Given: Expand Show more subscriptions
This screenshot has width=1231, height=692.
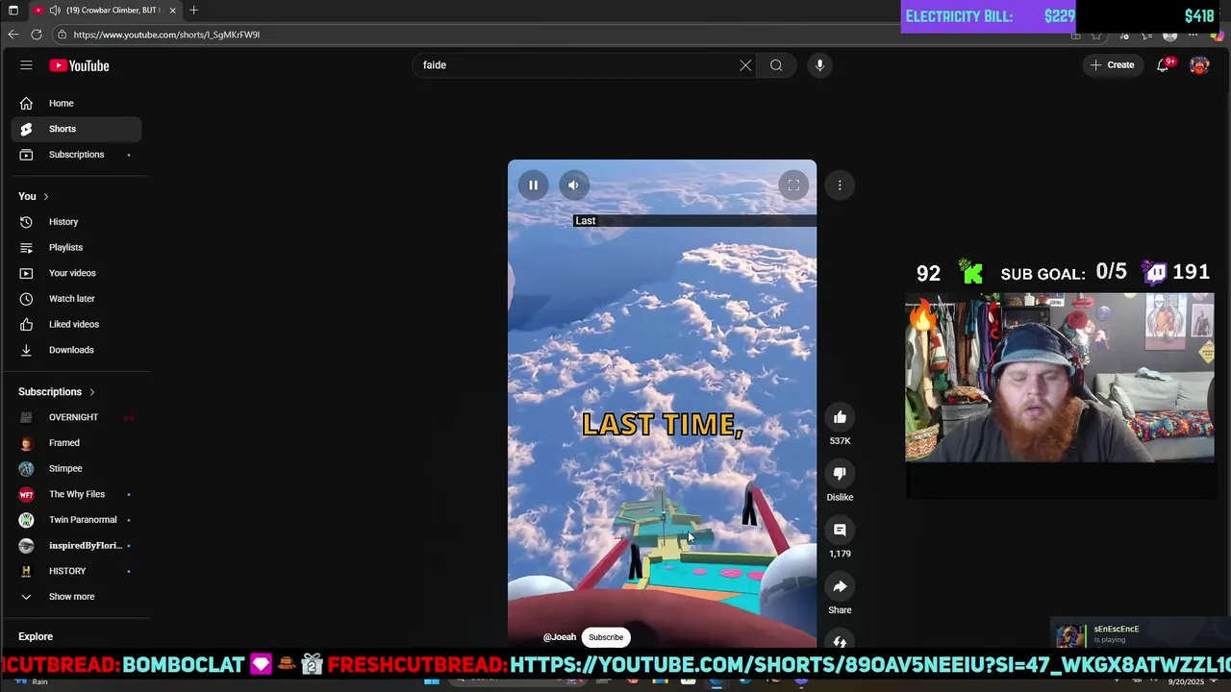Looking at the screenshot, I should tap(77, 597).
